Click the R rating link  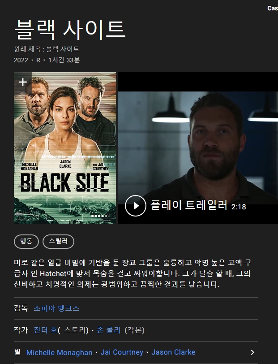[38, 60]
